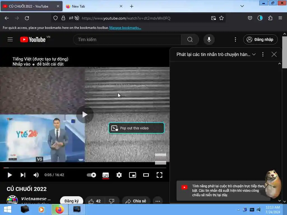Viewport: 287px width, 215px height.
Task: Go to YouTube home via logo
Action: pyautogui.click(x=33, y=39)
